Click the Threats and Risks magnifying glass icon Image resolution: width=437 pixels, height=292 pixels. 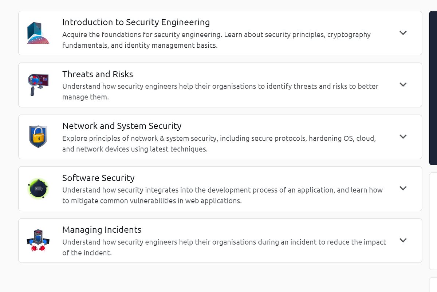coord(38,84)
